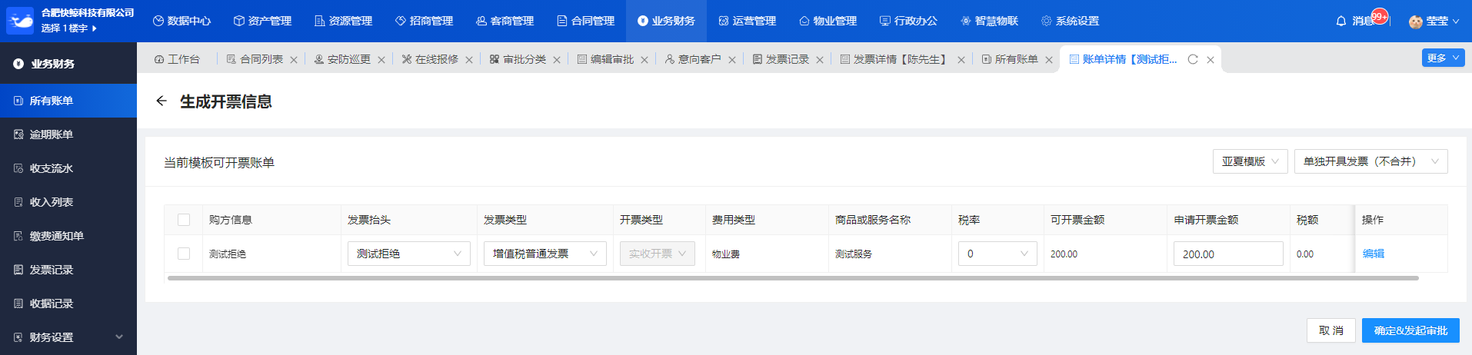This screenshot has width=1472, height=355.
Task: Open 物业管理 top menu
Action: click(828, 21)
